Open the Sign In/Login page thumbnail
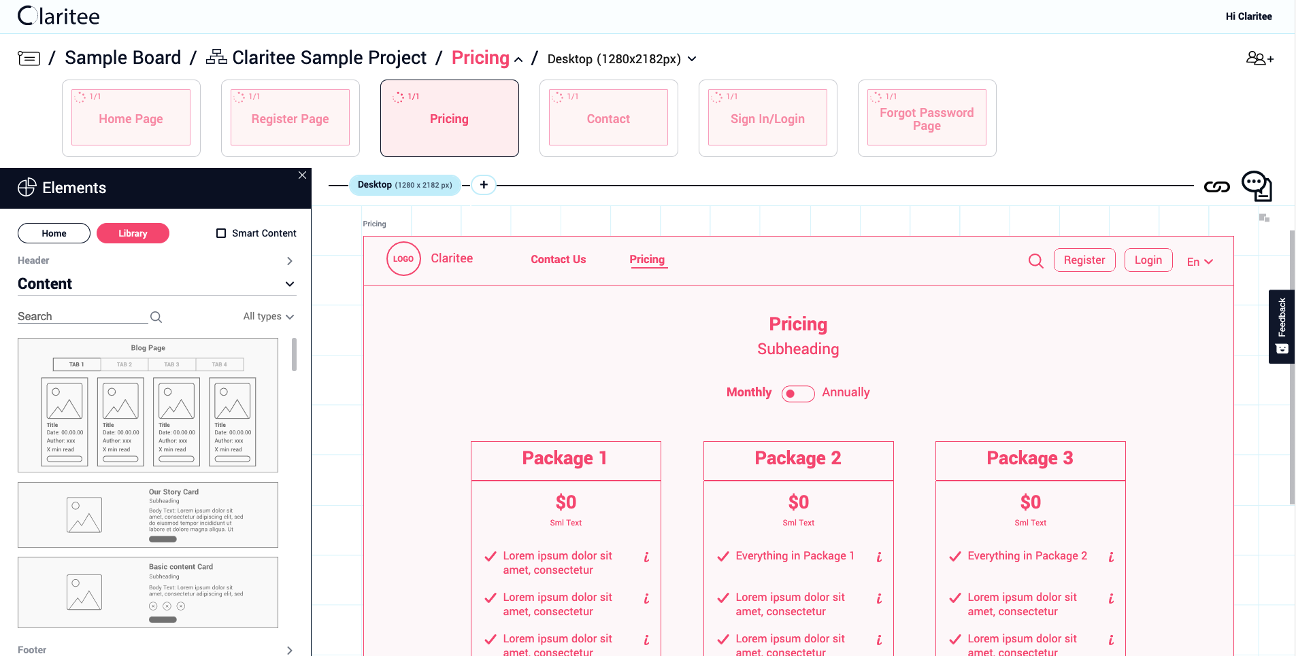 [x=768, y=118]
